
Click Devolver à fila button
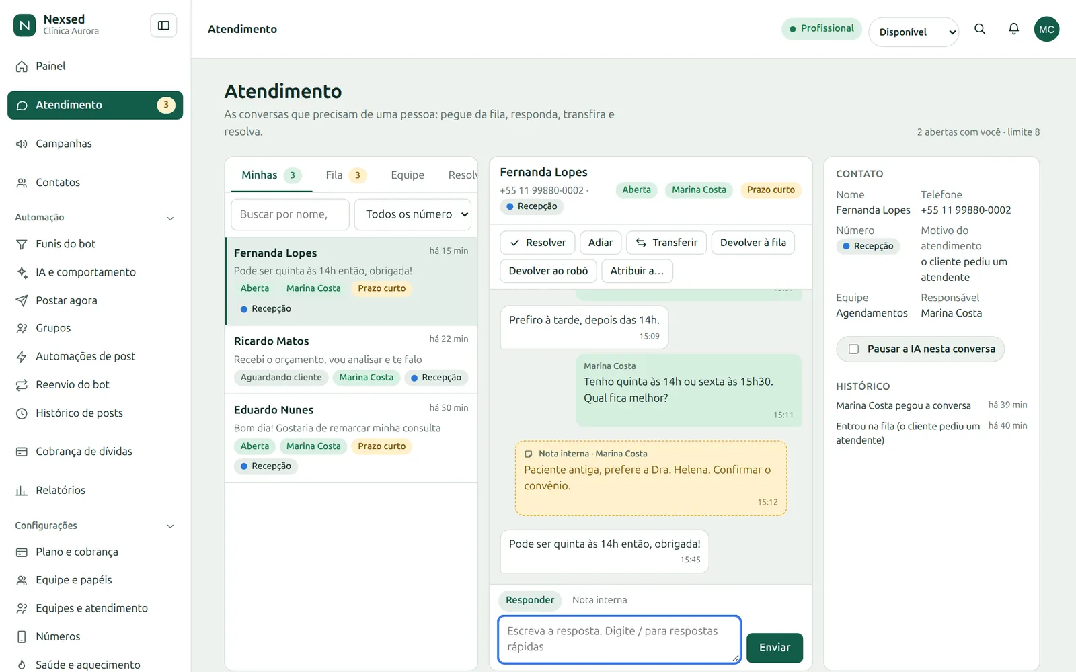pyautogui.click(x=753, y=243)
